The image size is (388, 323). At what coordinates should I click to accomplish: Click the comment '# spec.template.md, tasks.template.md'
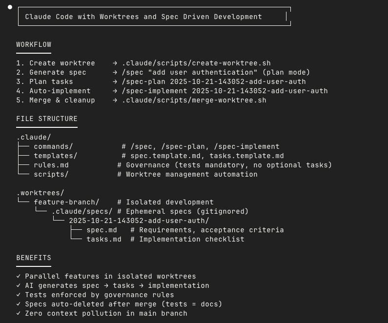[203, 156]
